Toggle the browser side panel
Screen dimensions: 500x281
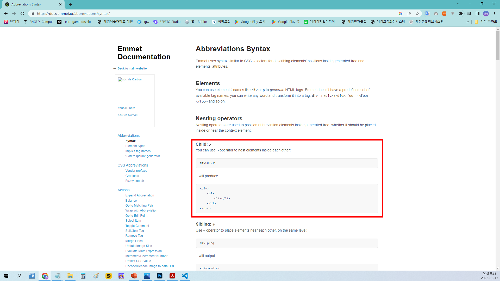477,14
